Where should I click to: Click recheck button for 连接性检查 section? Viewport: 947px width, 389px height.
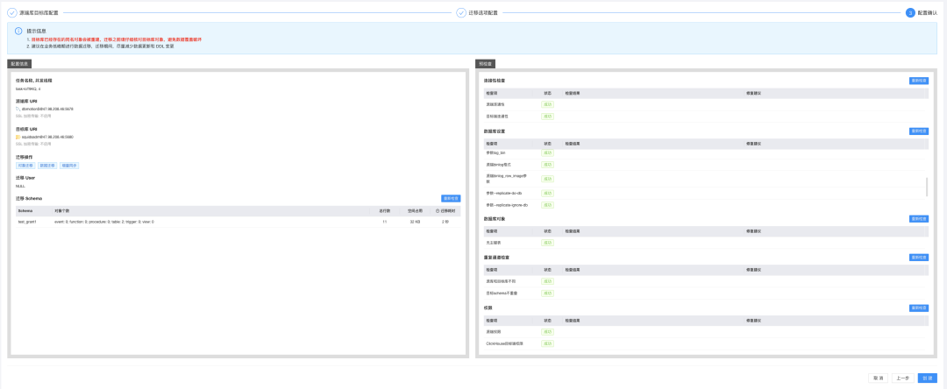click(x=919, y=81)
